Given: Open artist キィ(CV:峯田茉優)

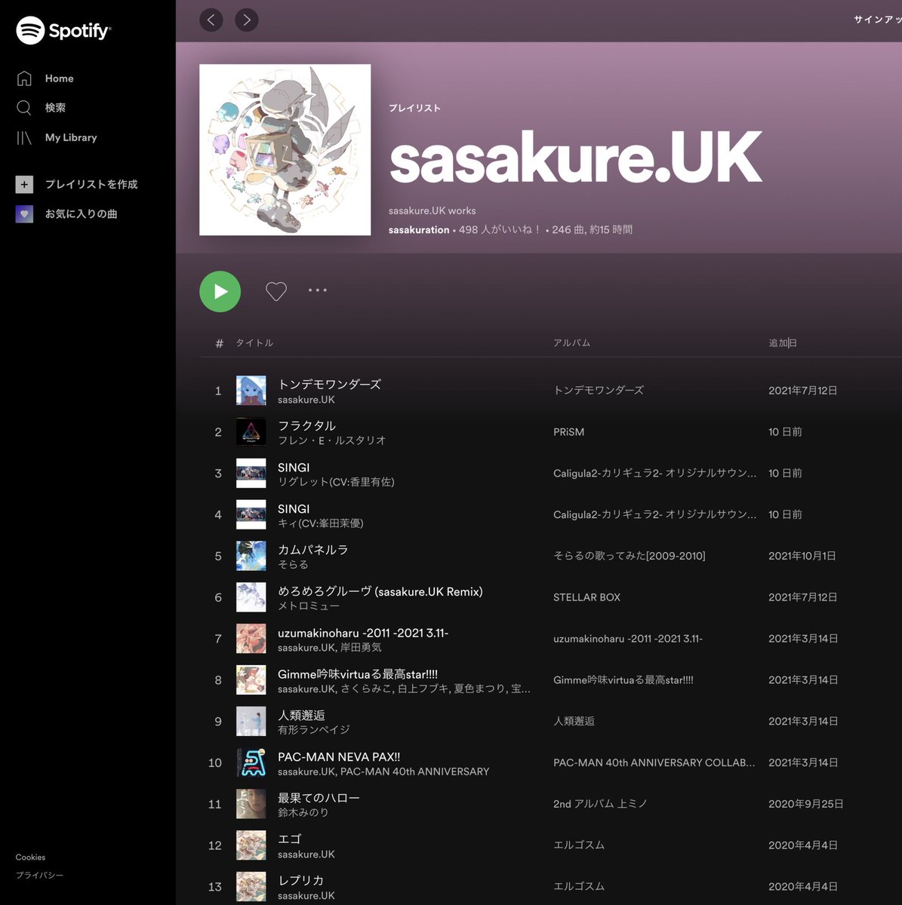Looking at the screenshot, I should pos(320,523).
